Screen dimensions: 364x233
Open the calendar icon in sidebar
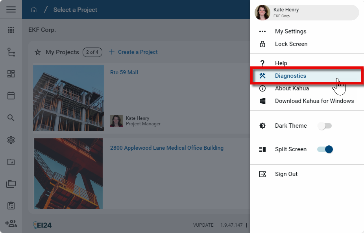(11, 95)
